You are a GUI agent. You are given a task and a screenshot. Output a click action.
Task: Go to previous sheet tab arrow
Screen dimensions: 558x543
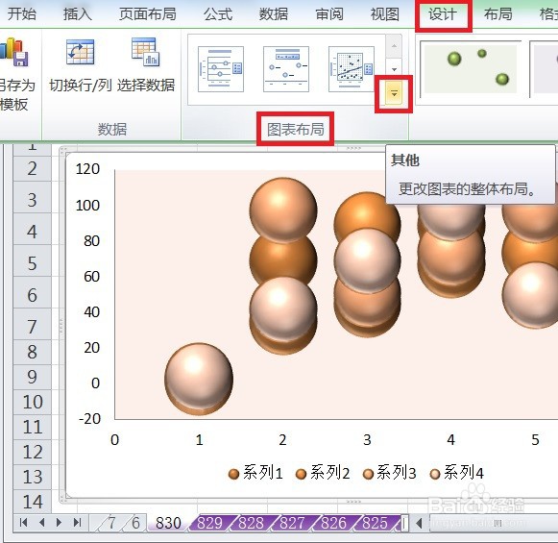pyautogui.click(x=42, y=523)
